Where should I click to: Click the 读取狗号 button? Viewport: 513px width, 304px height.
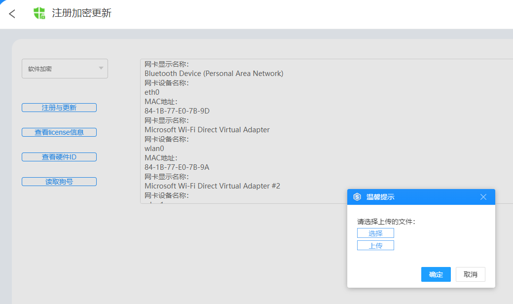pyautogui.click(x=59, y=182)
